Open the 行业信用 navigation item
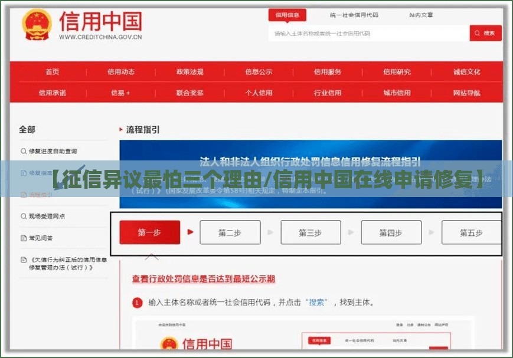 328,93
